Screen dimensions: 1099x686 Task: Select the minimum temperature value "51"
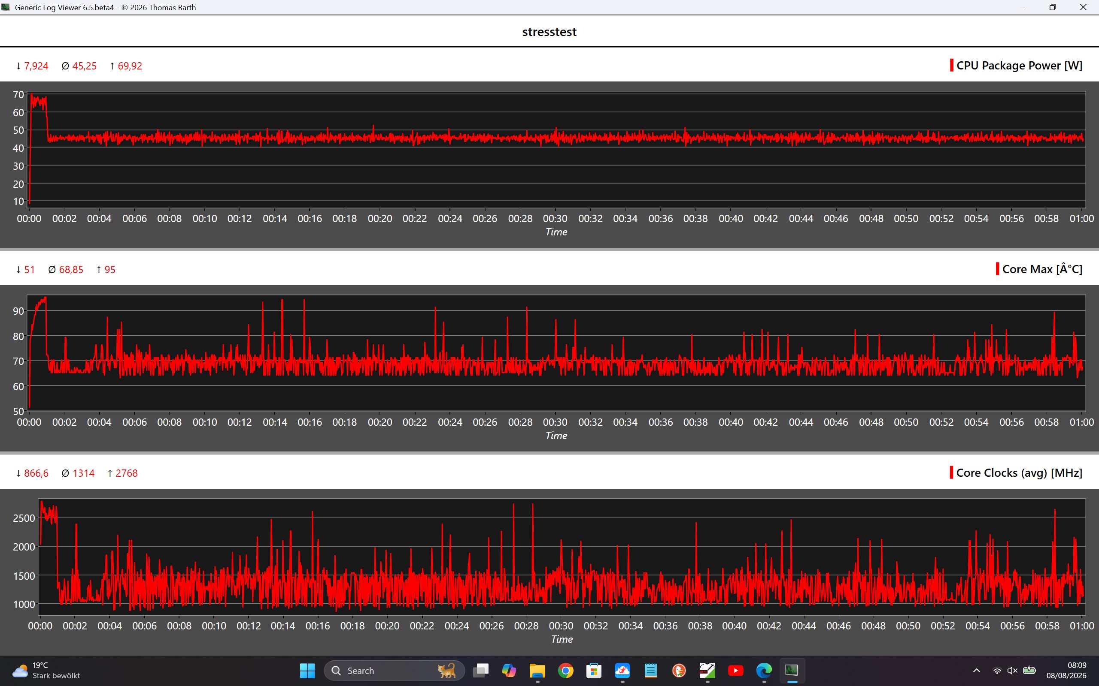(30, 270)
